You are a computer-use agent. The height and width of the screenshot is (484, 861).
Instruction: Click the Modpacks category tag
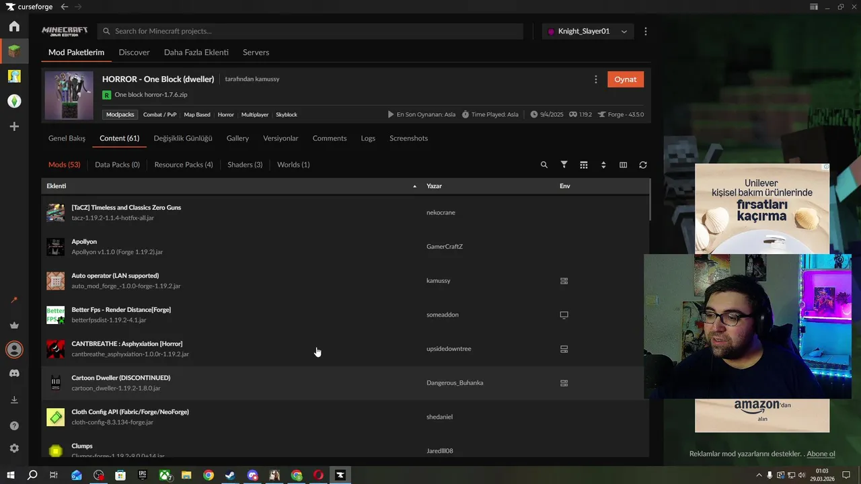click(x=120, y=115)
